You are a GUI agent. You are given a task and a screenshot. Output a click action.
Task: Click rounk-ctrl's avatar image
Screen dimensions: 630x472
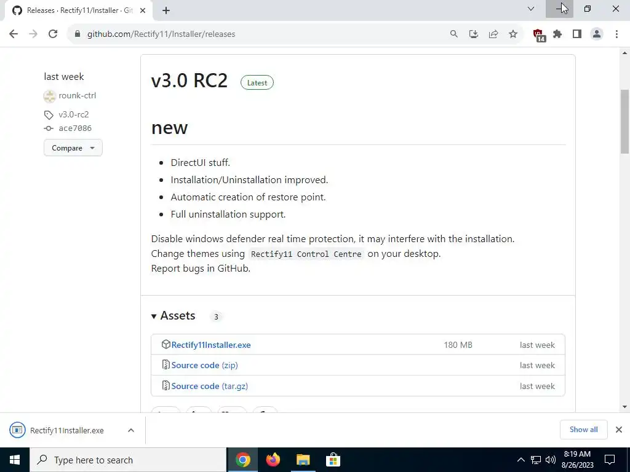pos(49,96)
